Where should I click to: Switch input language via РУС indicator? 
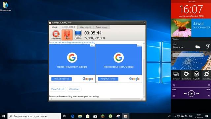(x=191, y=116)
